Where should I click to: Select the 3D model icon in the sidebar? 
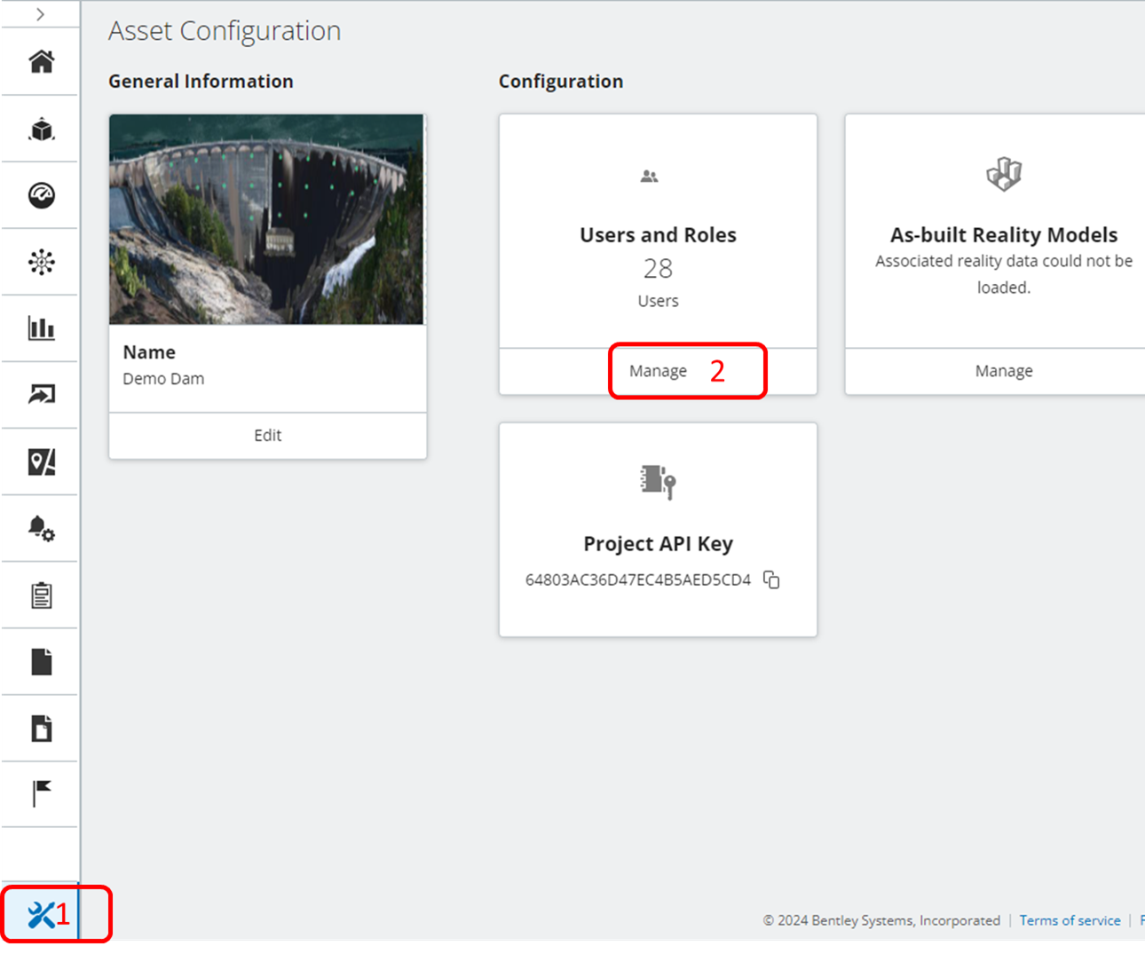(39, 129)
